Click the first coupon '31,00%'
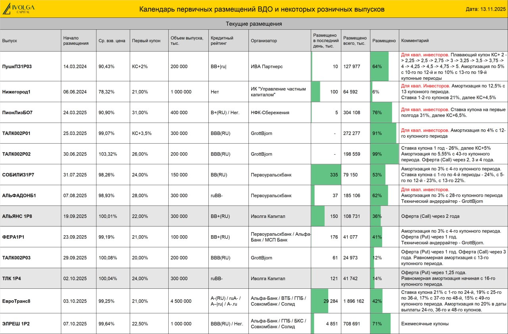The width and height of the screenshot is (508, 334). 140,112
